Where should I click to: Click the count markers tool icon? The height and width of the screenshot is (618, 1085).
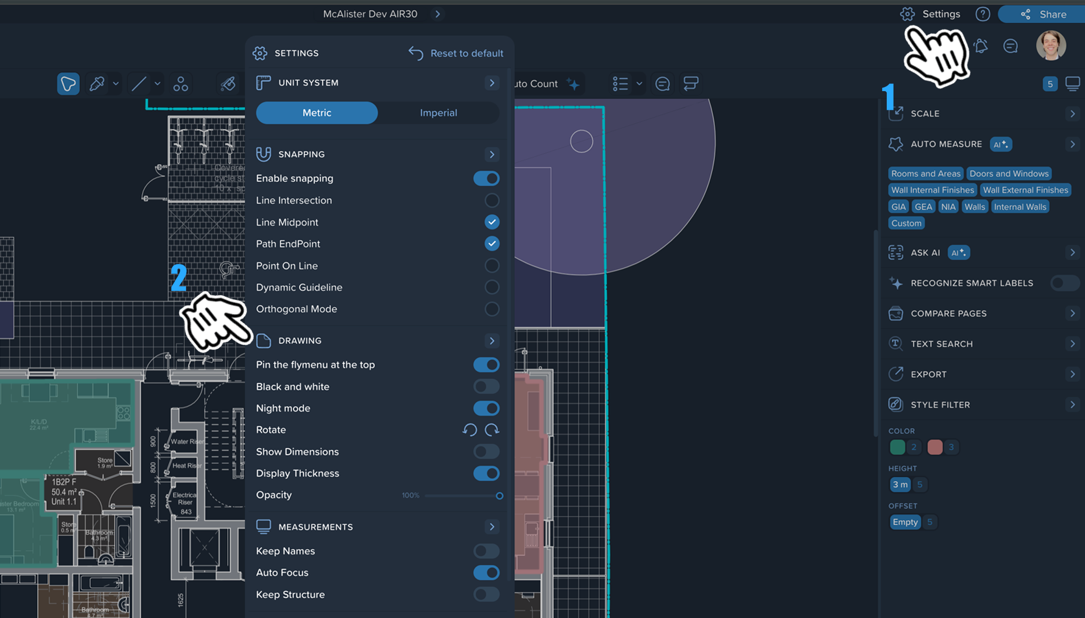tap(180, 83)
